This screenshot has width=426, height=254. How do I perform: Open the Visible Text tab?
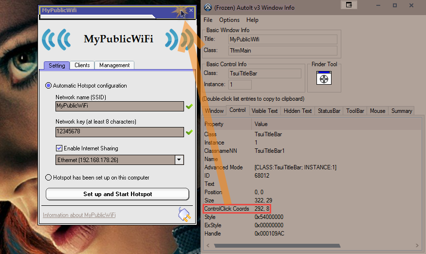tap(265, 111)
